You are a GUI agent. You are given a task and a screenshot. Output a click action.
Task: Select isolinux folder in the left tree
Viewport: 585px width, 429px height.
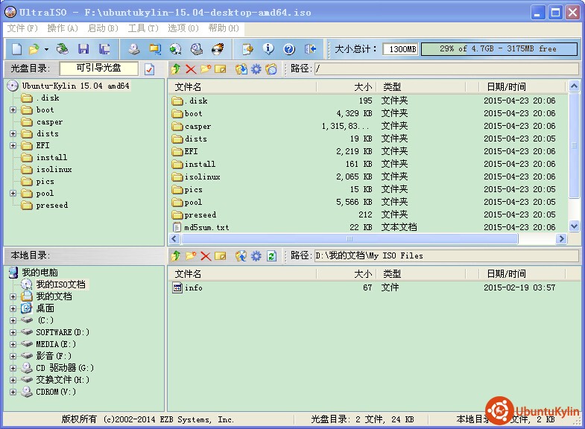pos(46,170)
